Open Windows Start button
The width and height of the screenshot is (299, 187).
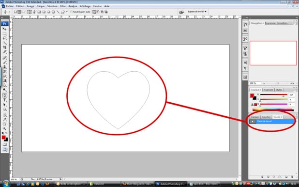click(x=6, y=184)
